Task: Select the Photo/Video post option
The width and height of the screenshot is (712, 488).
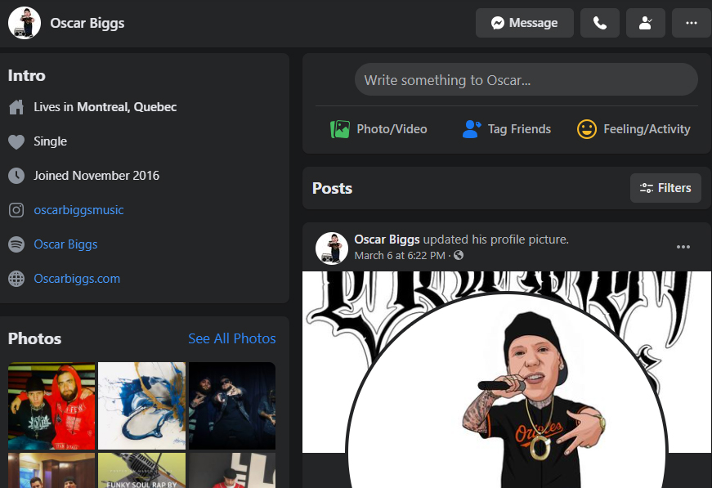Action: (378, 129)
